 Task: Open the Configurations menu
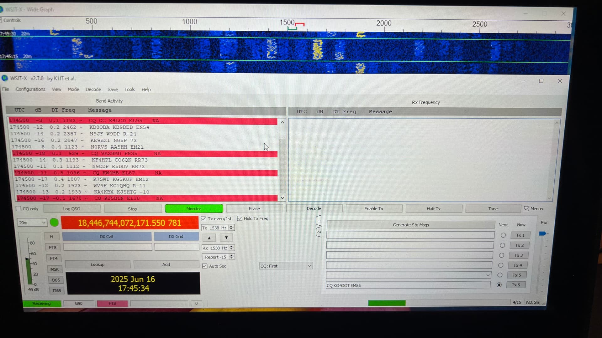[30, 89]
